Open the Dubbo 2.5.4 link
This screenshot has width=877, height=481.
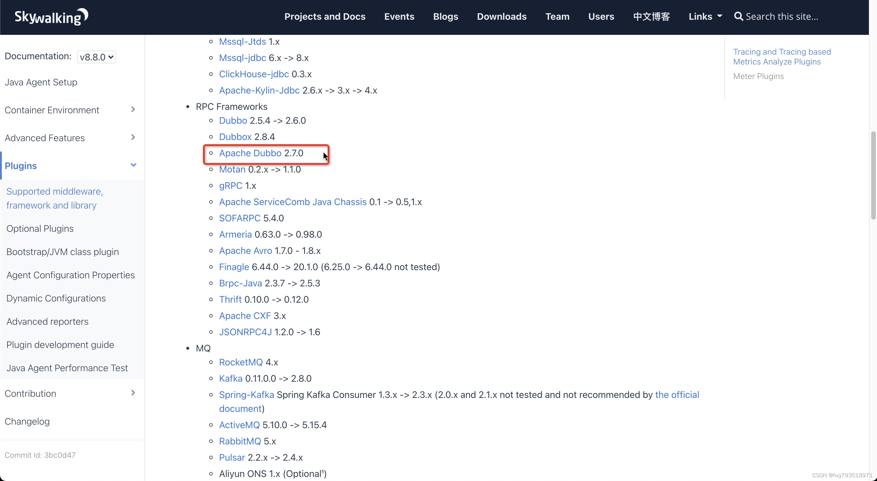coord(233,121)
